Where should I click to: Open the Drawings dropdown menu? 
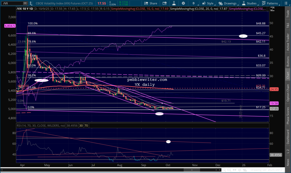(228, 3)
